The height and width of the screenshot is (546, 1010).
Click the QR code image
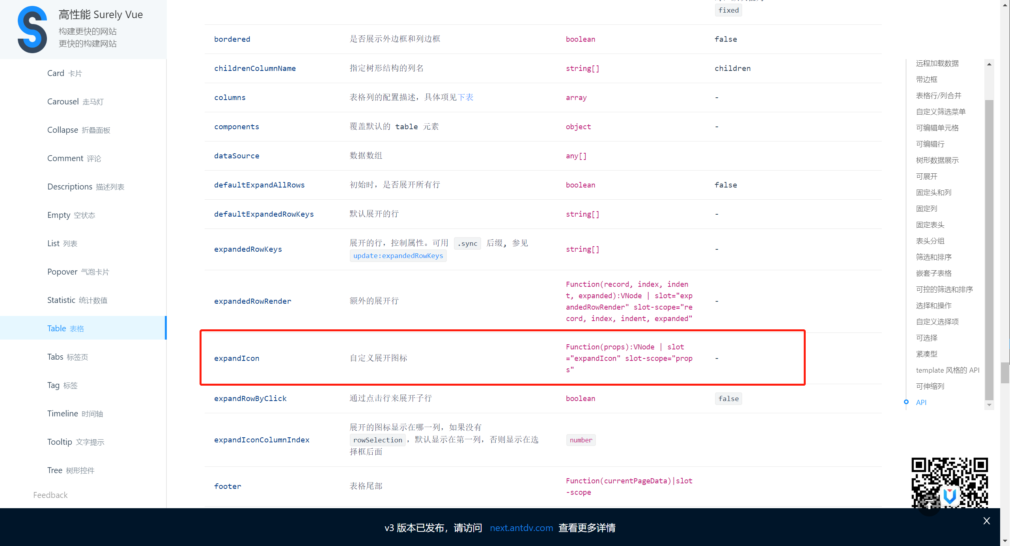point(949,483)
